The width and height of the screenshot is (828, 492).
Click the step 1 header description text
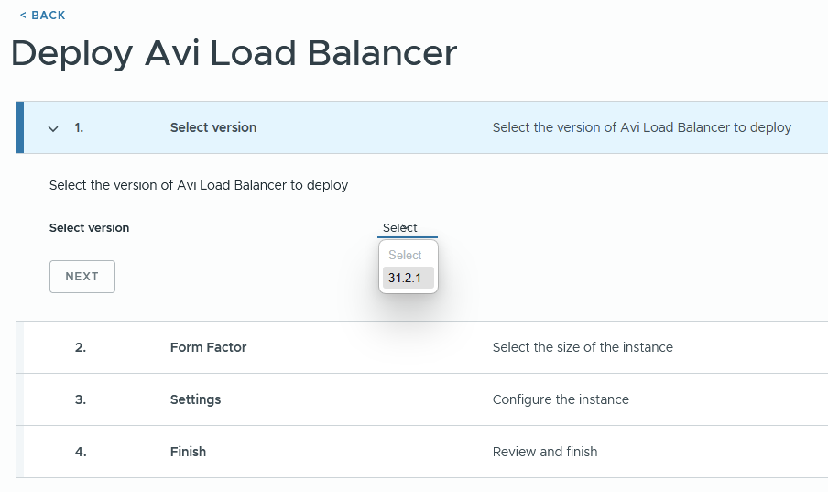641,127
